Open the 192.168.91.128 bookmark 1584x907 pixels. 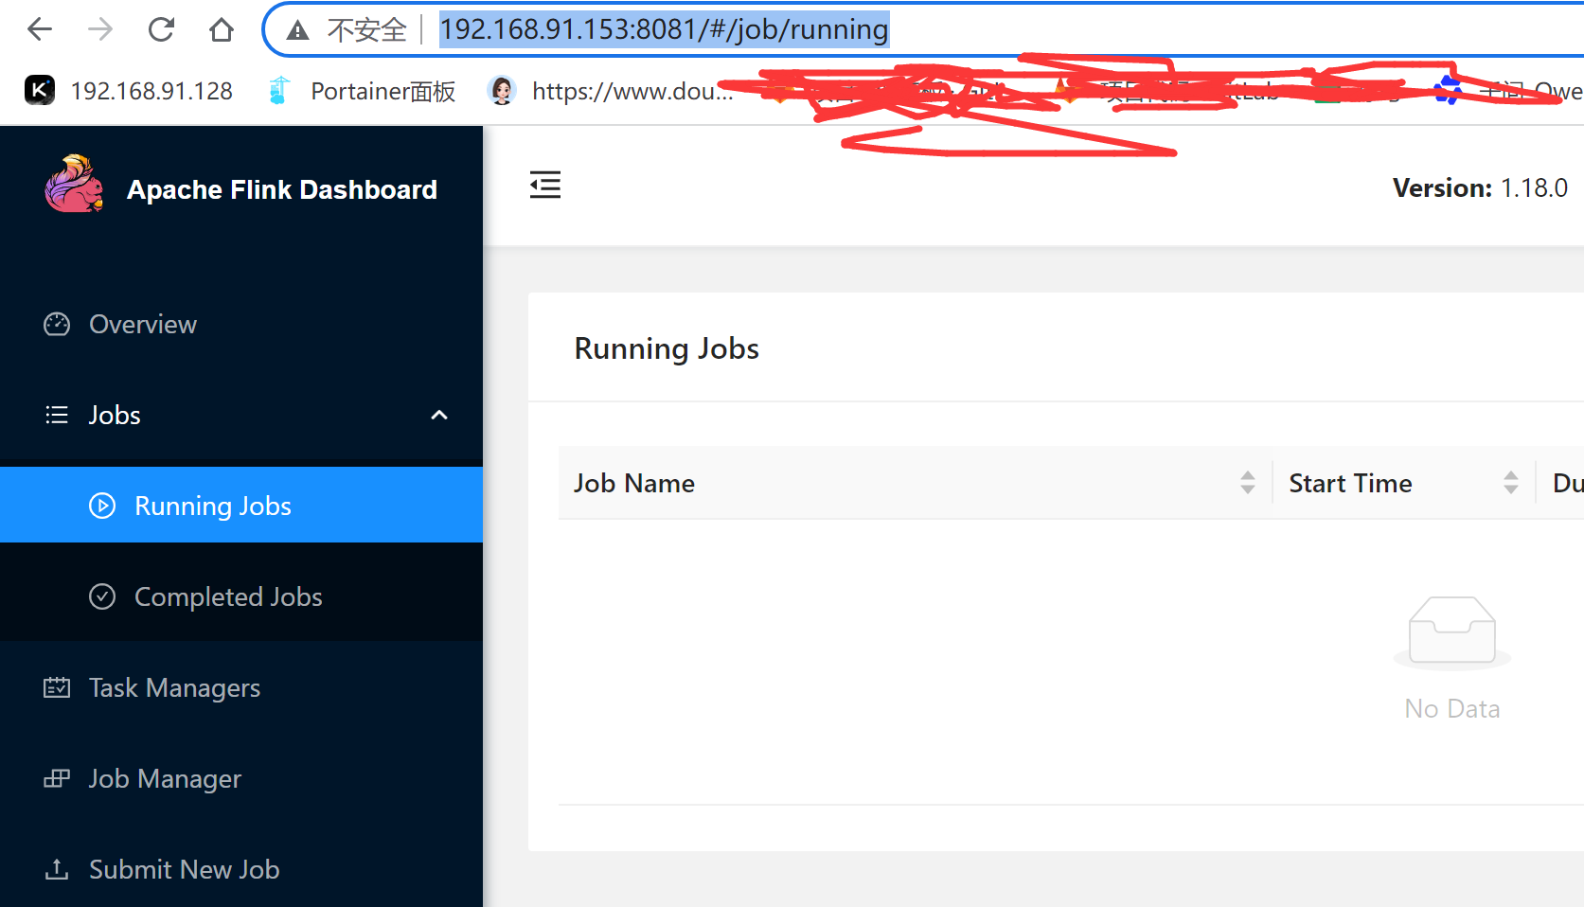128,91
